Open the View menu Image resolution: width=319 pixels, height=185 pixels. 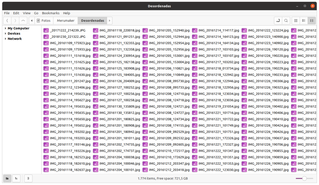click(x=27, y=13)
